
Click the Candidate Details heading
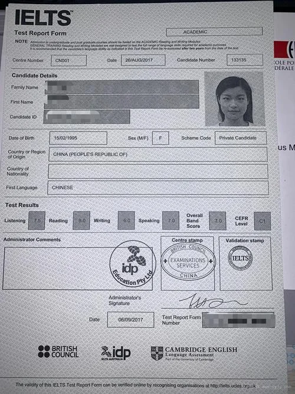pos(35,76)
